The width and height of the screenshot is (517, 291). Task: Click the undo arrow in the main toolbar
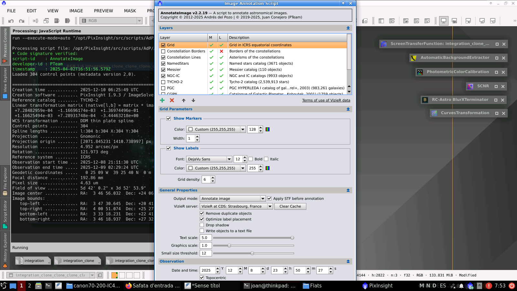click(11, 21)
